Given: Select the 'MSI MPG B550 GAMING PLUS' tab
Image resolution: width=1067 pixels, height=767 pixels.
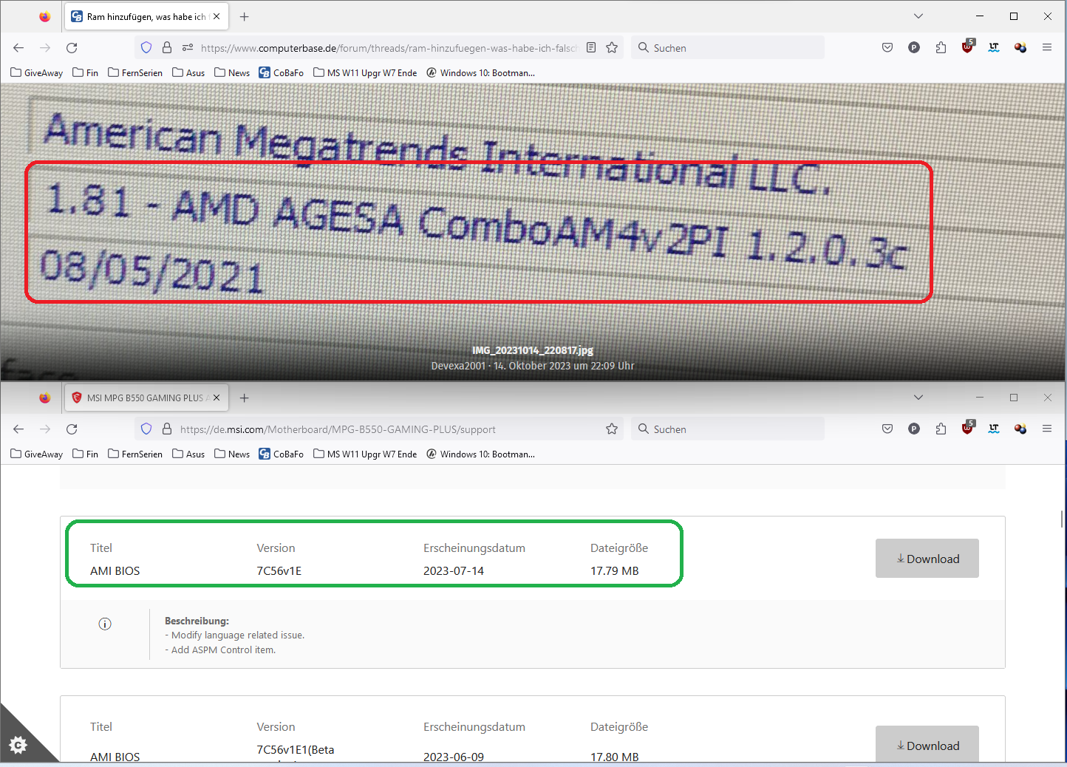Looking at the screenshot, I should click(x=146, y=398).
